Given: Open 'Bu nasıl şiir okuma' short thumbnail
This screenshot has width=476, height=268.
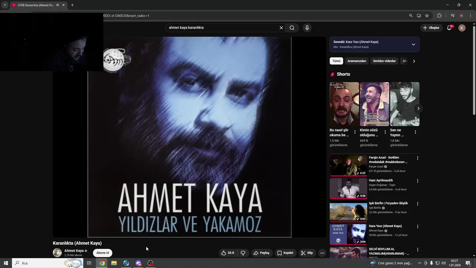Looking at the screenshot, I should [344, 104].
